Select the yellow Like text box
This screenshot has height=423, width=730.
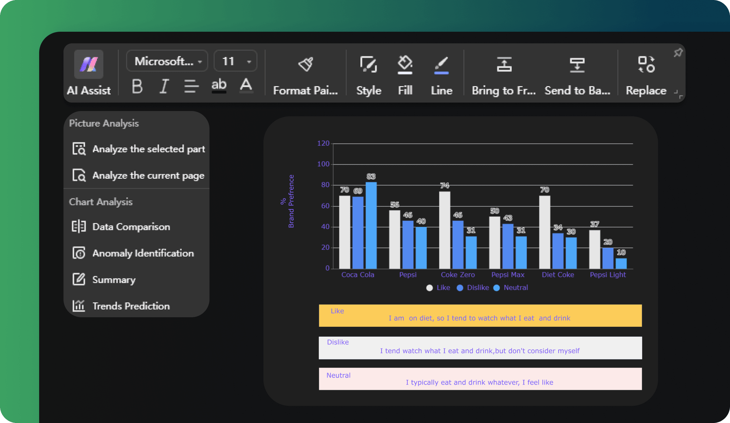tap(480, 315)
